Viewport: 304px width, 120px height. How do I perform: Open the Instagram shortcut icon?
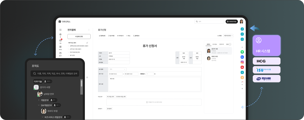pyautogui.click(x=242, y=62)
